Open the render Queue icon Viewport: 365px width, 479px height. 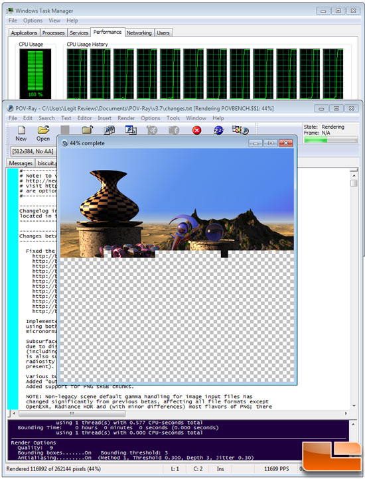point(109,131)
